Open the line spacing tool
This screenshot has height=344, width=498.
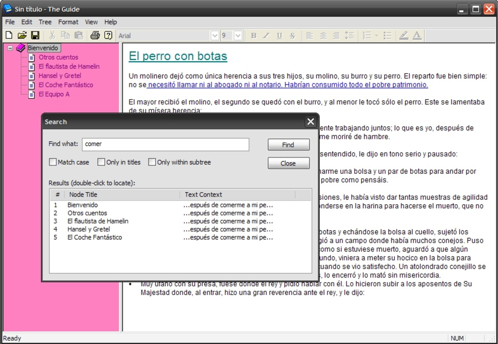pyautogui.click(x=349, y=36)
